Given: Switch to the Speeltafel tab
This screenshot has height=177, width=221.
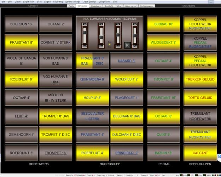Looking at the screenshot, I should coord(109,6).
